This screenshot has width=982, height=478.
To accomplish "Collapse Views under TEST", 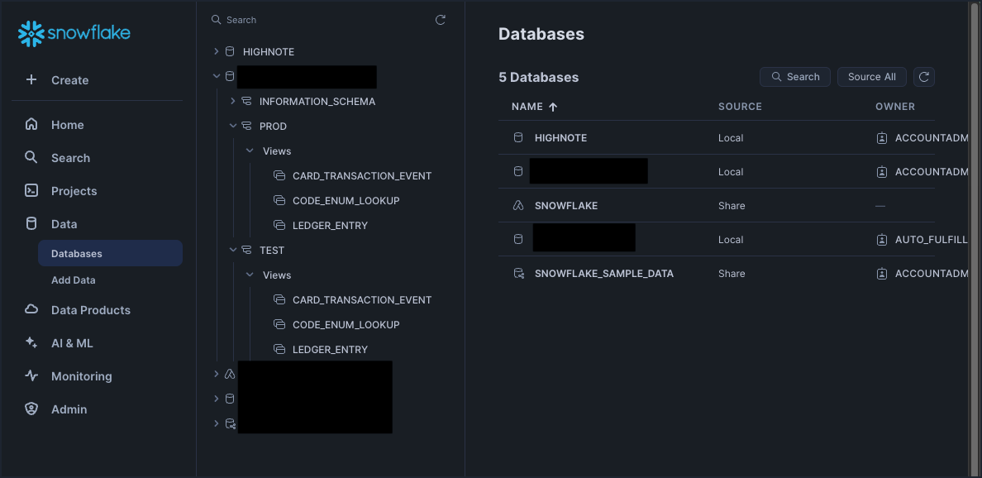I will click(x=250, y=275).
